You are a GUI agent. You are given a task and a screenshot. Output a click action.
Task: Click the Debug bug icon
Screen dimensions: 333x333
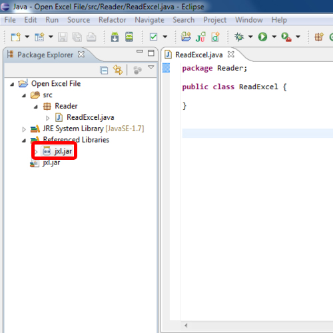(239, 37)
